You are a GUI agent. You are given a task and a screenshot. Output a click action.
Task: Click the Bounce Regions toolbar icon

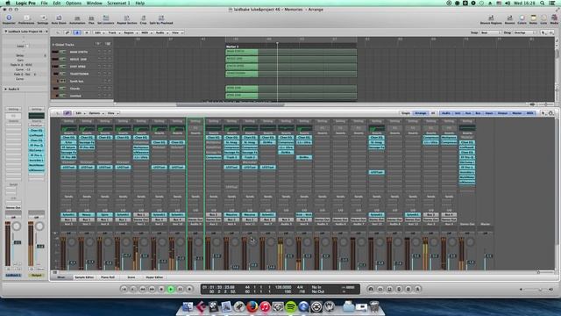[491, 18]
